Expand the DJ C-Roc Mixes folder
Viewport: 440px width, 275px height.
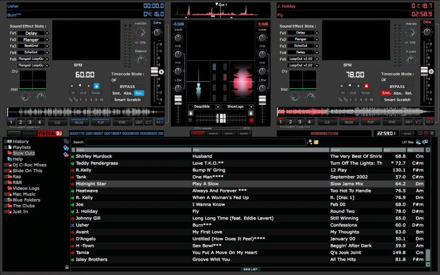(5, 165)
